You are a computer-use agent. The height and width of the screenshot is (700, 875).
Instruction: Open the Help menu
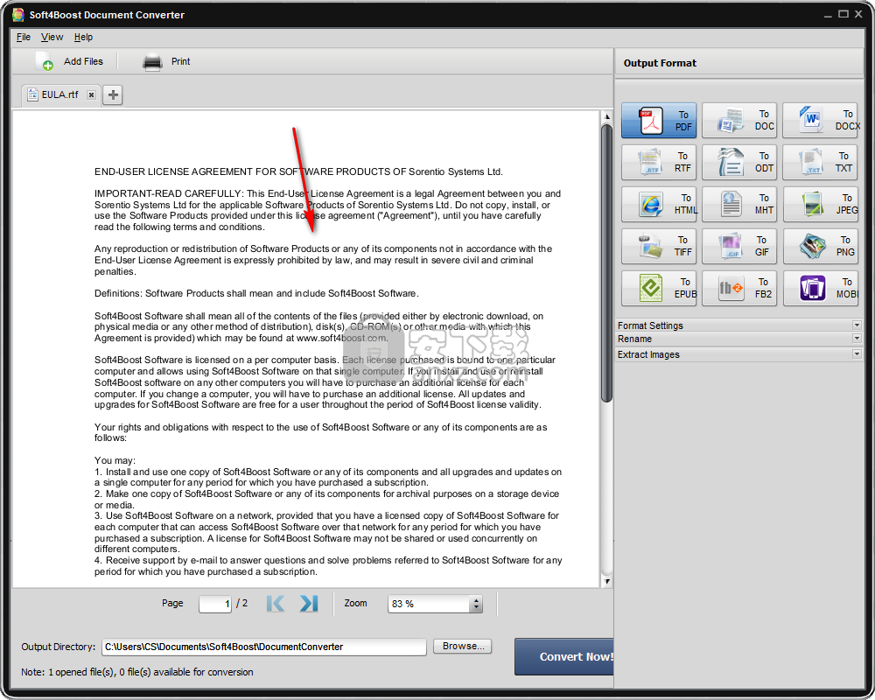coord(83,37)
